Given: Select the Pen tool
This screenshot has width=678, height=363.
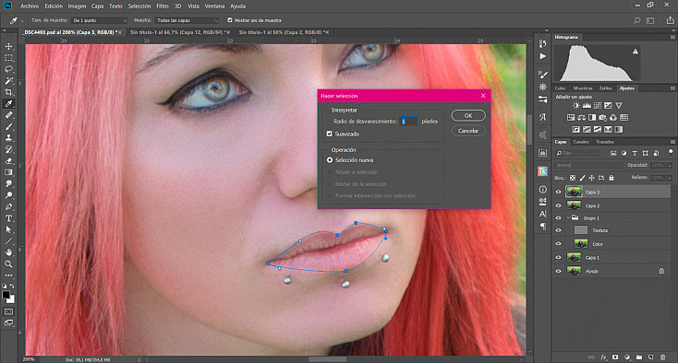Looking at the screenshot, I should click(8, 207).
